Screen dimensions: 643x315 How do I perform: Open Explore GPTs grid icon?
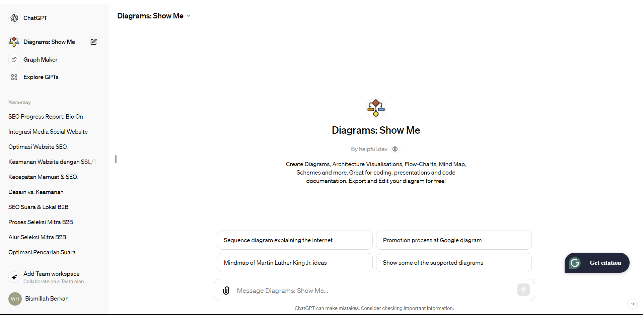(14, 77)
